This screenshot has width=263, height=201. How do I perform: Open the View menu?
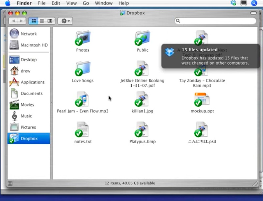click(71, 3)
